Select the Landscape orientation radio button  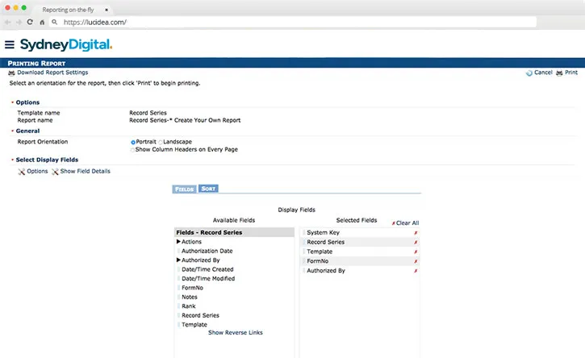click(161, 142)
